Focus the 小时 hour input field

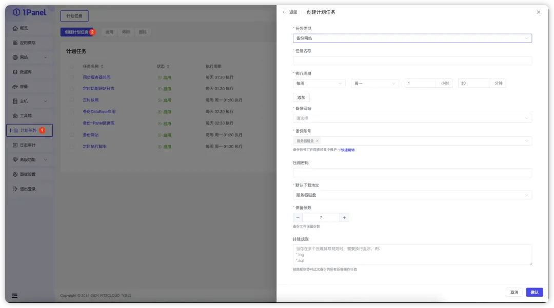pyautogui.click(x=421, y=83)
